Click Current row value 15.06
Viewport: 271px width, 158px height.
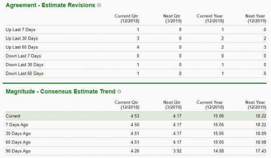pos(219,116)
